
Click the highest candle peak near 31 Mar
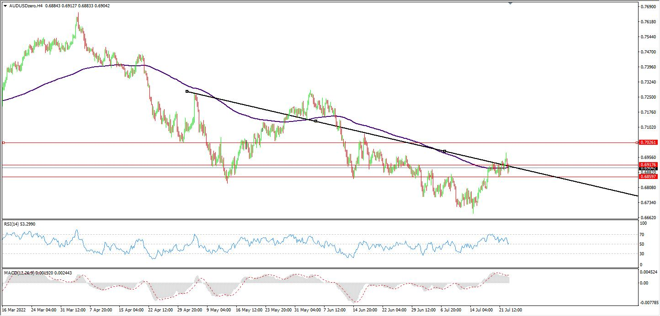[x=78, y=14]
